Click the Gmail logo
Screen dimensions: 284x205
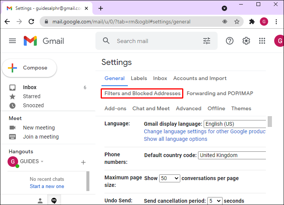44,41
